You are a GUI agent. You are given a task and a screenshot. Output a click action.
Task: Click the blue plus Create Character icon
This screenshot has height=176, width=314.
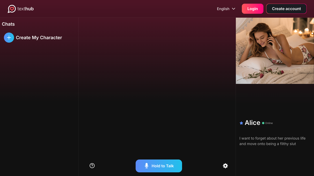coord(9,38)
